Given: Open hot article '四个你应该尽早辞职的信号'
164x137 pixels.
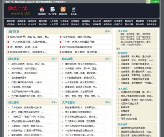Looking at the screenshot, I should 77,47.
